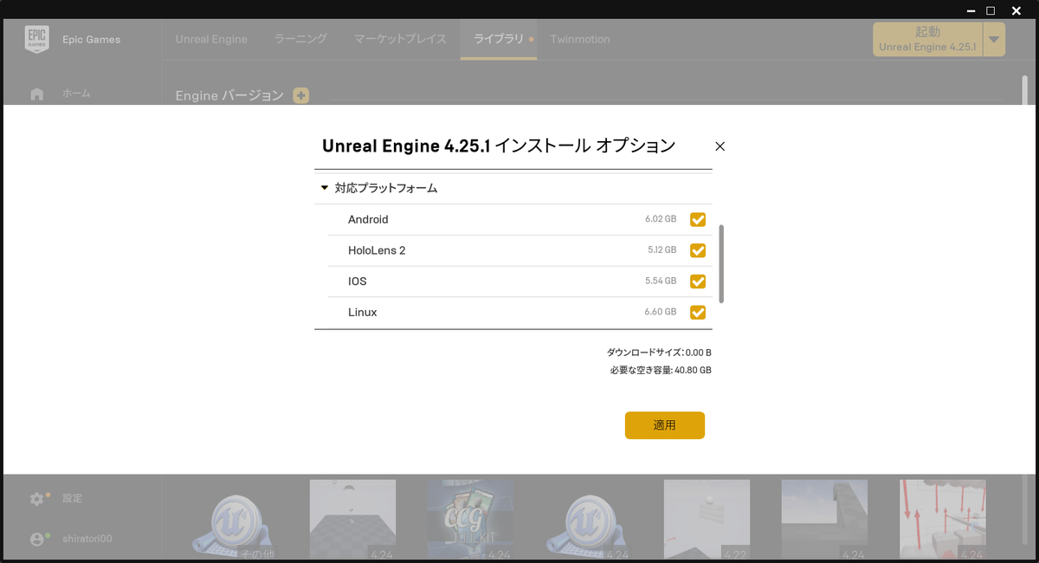Screen dimensions: 1039x563
Task: Collapse the 対応プラットフォーム section
Action: 321,187
